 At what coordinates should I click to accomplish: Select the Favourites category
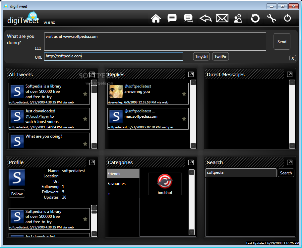[117, 184]
